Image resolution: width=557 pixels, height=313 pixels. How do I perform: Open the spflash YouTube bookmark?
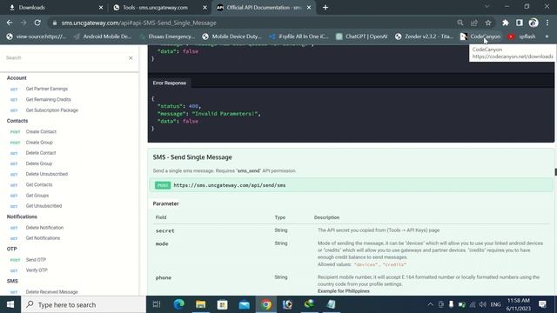point(521,37)
